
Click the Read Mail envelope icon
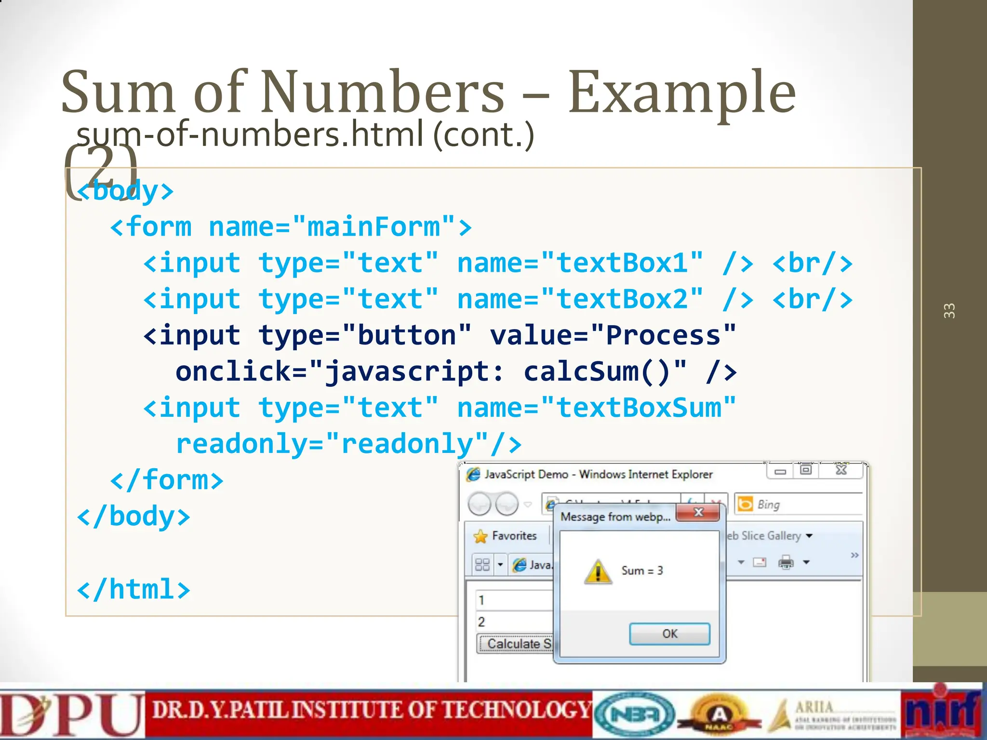760,562
